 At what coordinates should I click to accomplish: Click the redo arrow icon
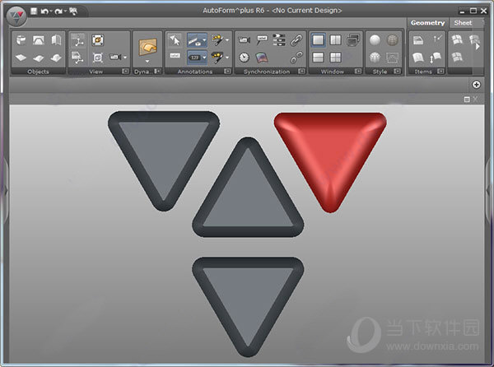coord(58,12)
